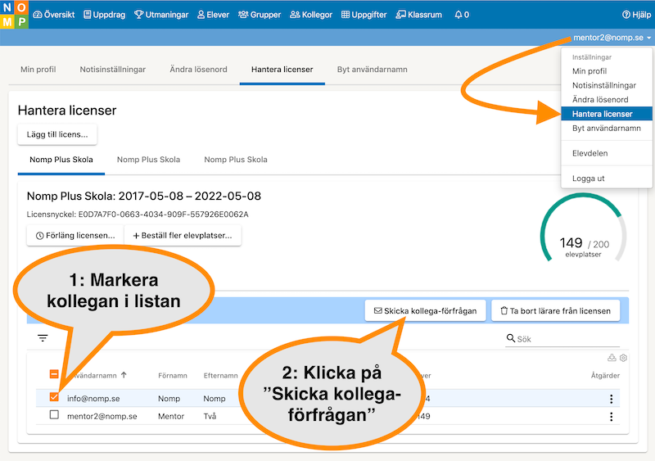655x461 pixels.
Task: Check the mentor2@nomp.se row checkbox
Action: coord(54,415)
